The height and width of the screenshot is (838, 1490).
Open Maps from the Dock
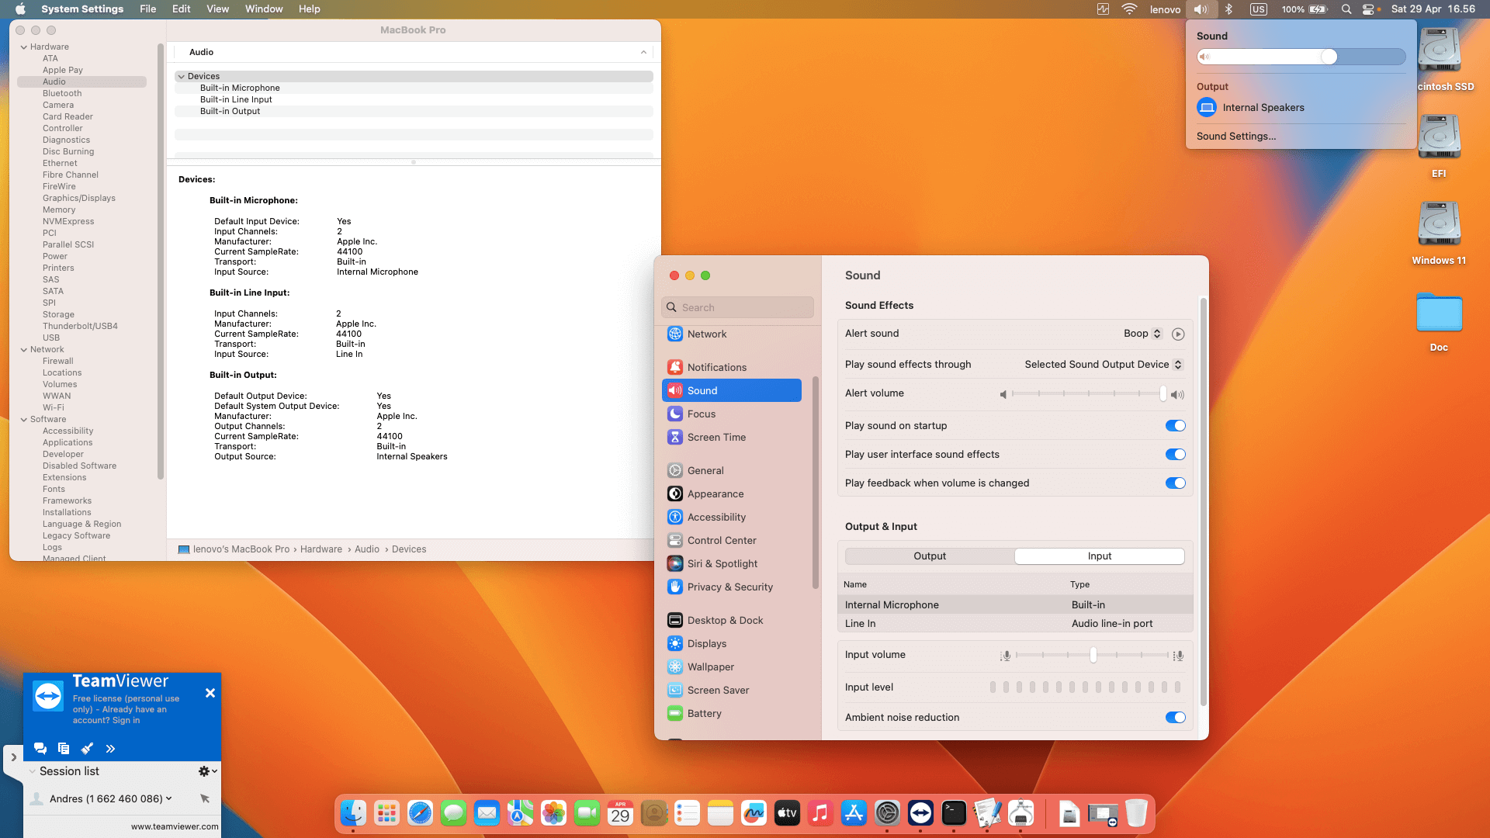[520, 813]
